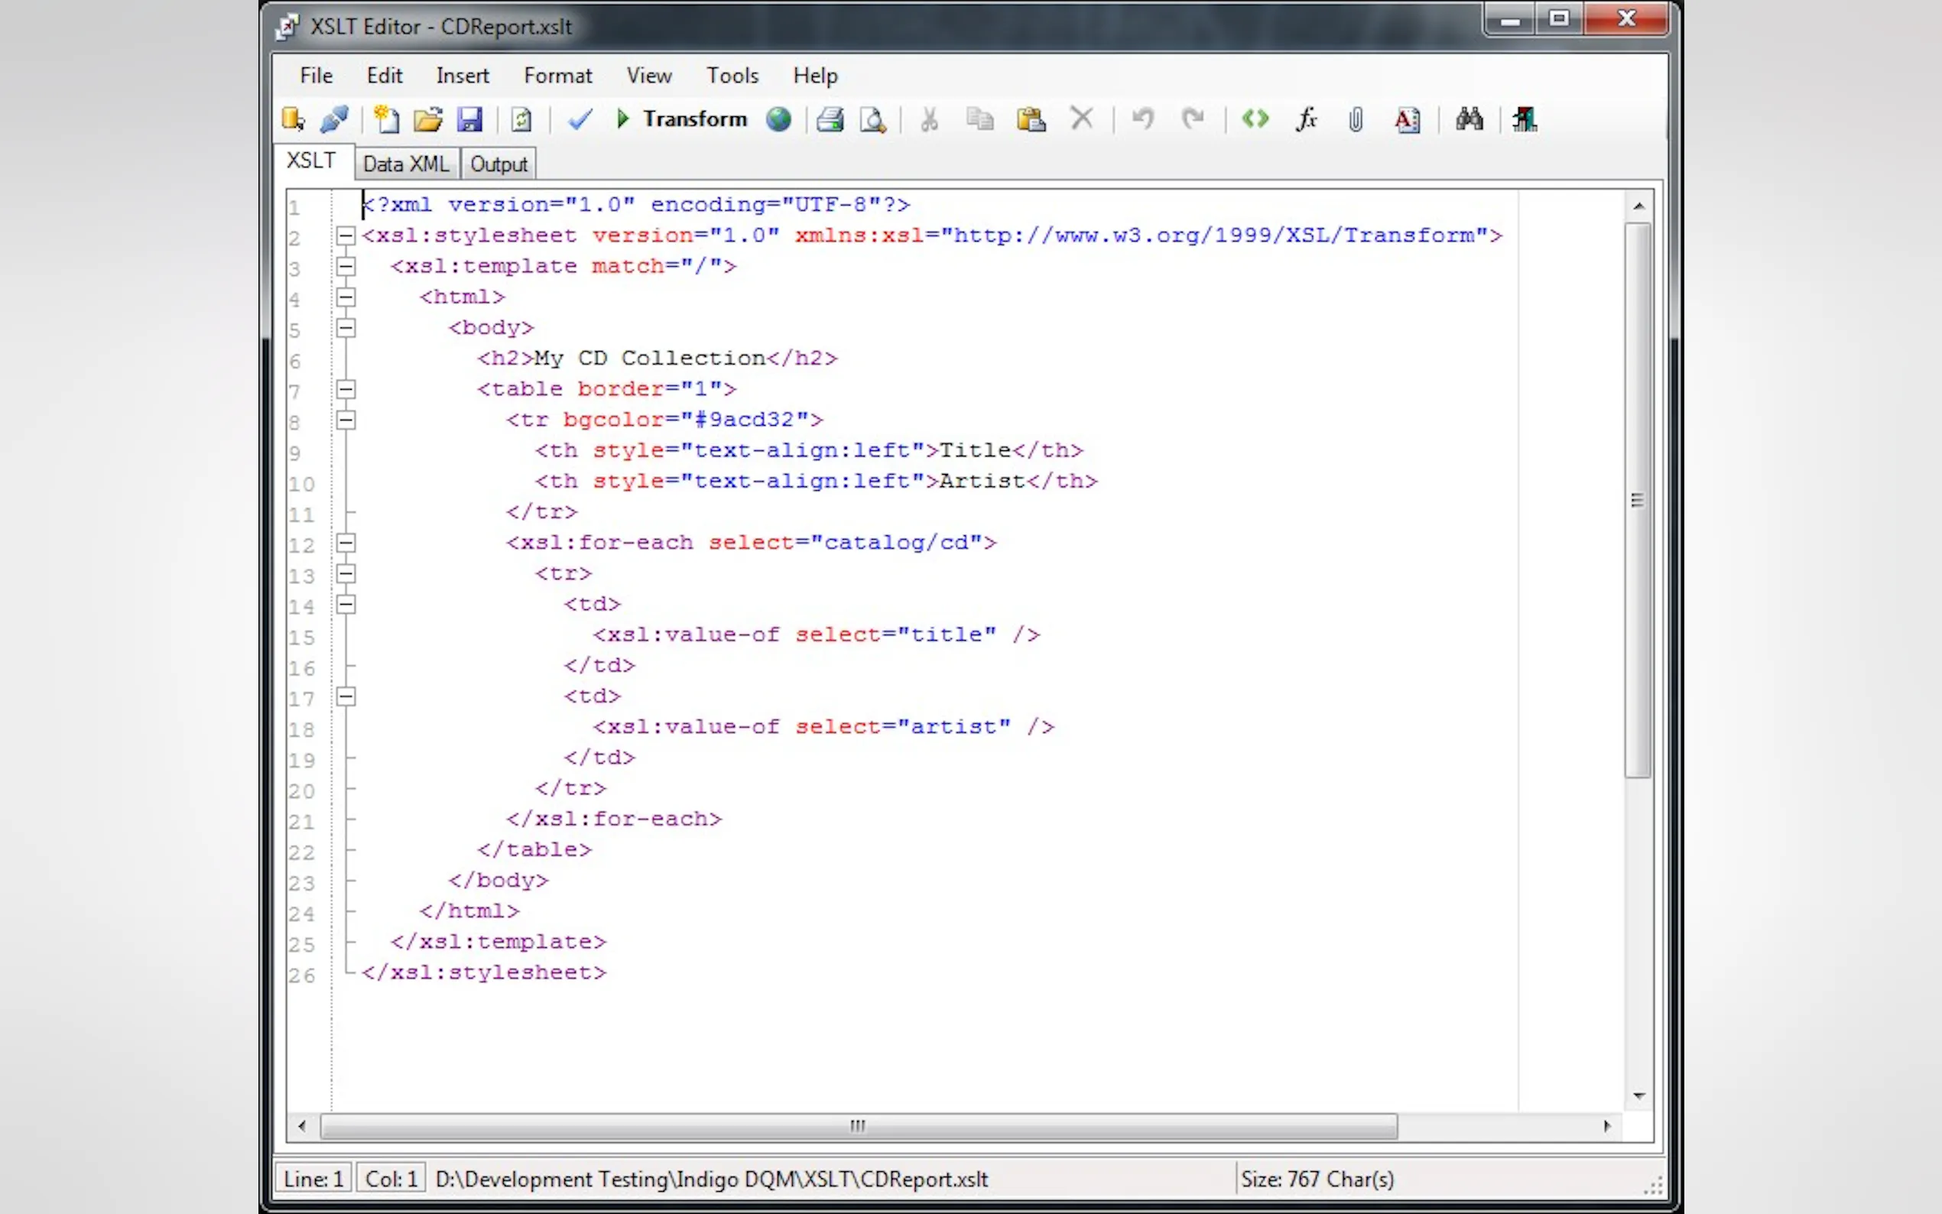
Task: Click the fx function toolbar icon
Action: point(1306,119)
